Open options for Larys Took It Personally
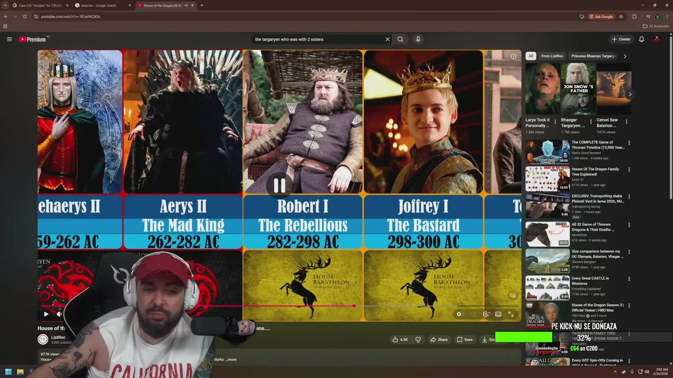The width and height of the screenshot is (673, 378). (x=555, y=122)
